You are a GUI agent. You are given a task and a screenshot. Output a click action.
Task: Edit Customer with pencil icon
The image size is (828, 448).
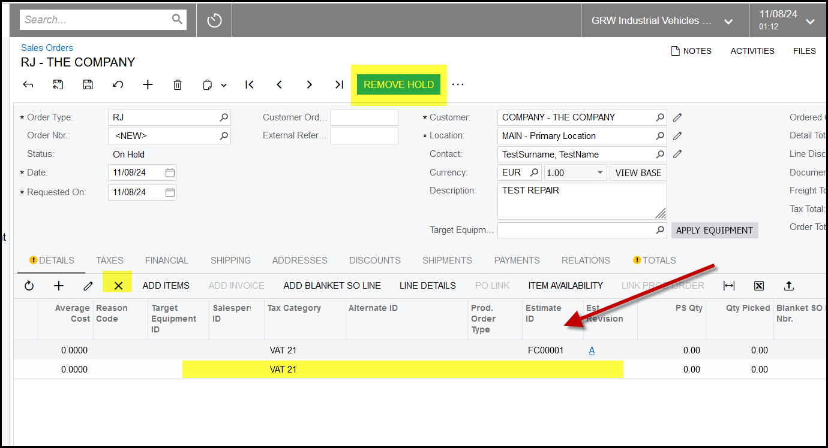click(677, 117)
